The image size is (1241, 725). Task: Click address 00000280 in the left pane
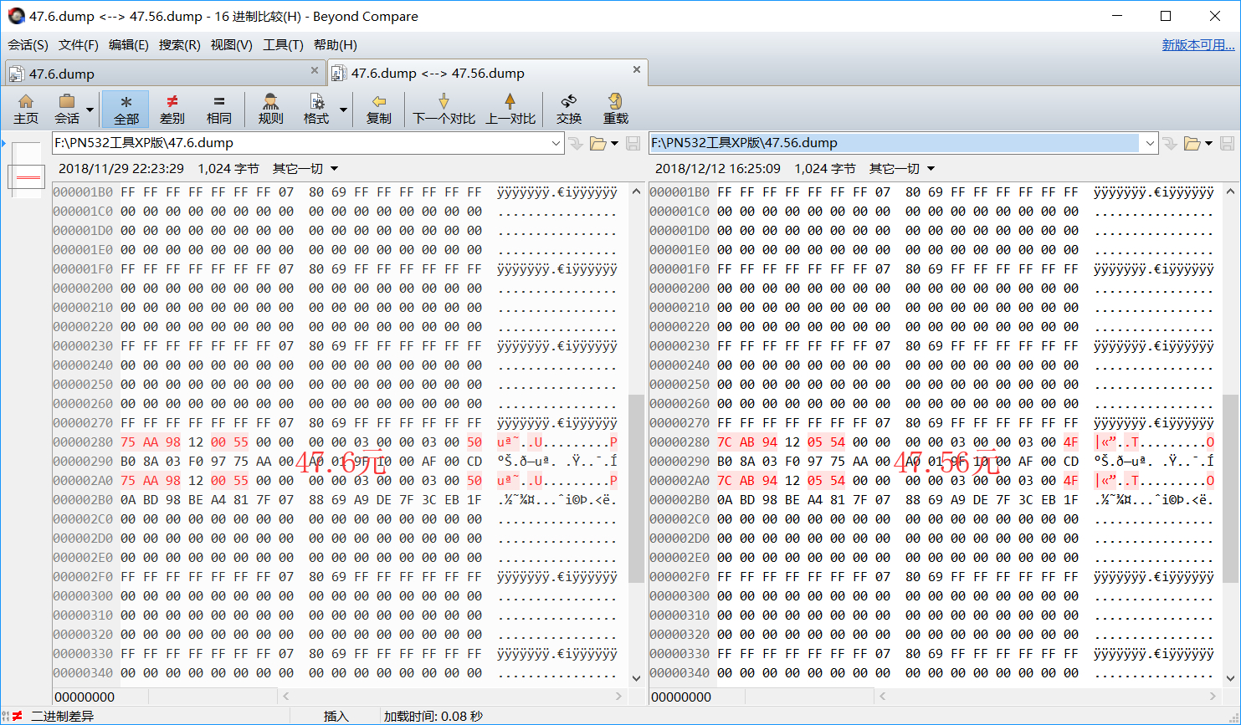point(83,442)
